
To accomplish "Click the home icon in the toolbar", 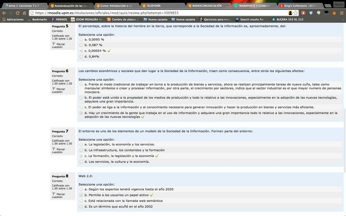I will pyautogui.click(x=25, y=13).
